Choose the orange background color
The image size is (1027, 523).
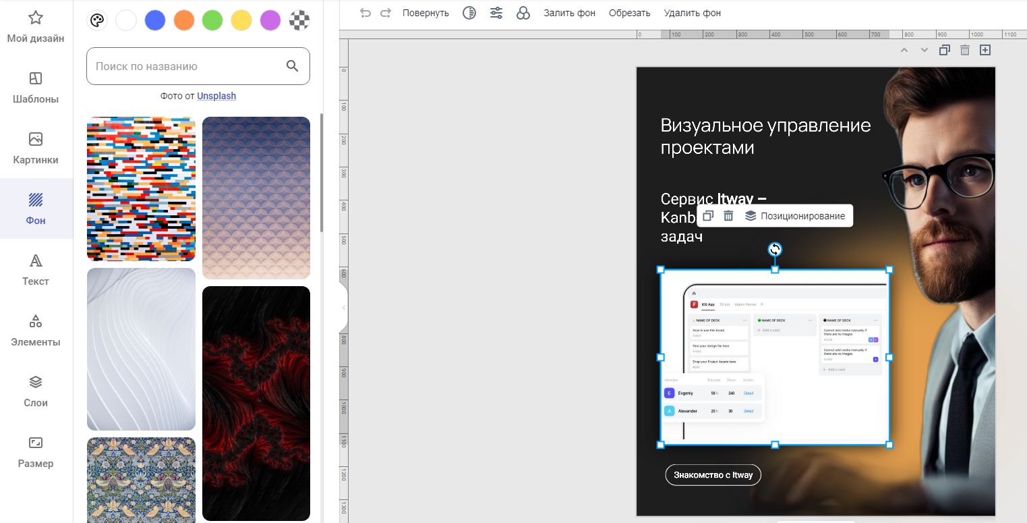click(183, 20)
